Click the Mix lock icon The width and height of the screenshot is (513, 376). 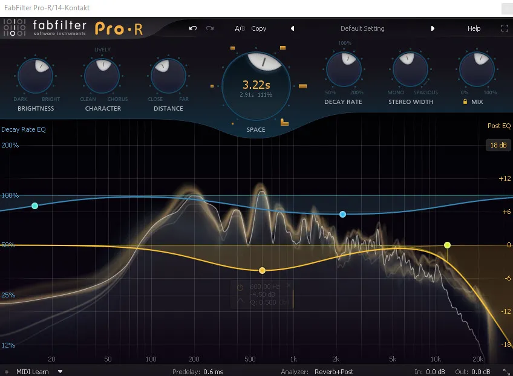(465, 102)
